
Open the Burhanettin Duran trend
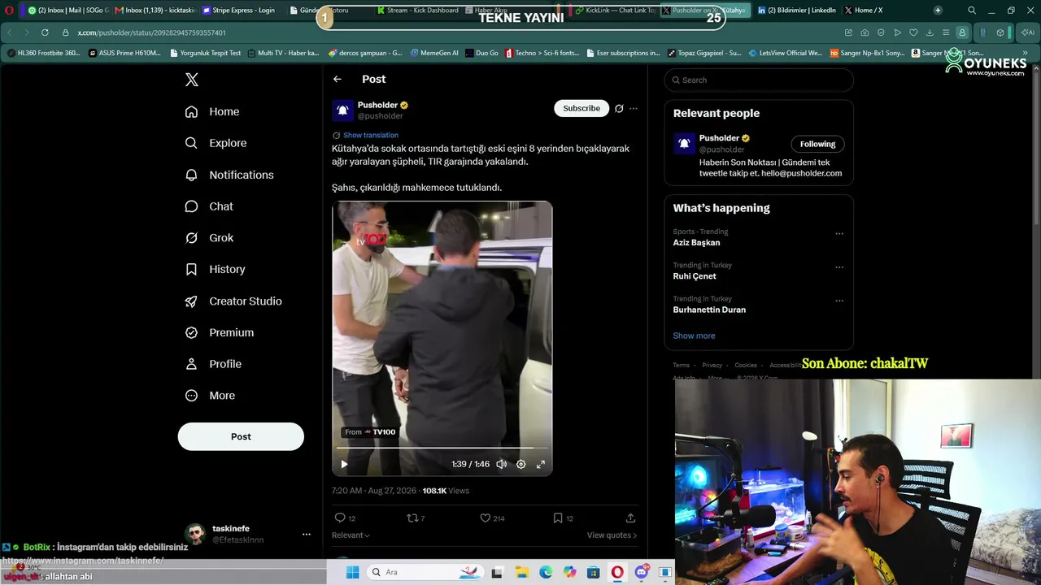click(x=709, y=310)
